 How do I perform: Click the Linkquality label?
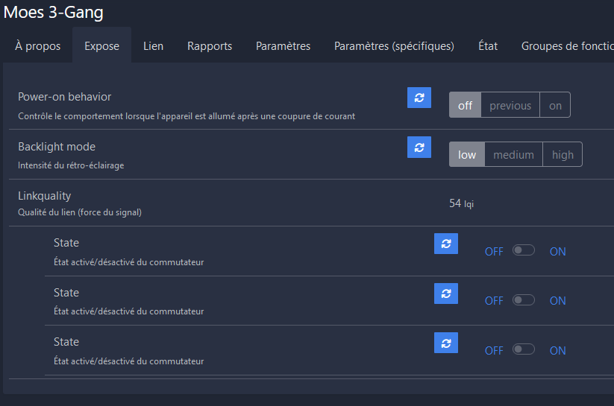point(44,196)
